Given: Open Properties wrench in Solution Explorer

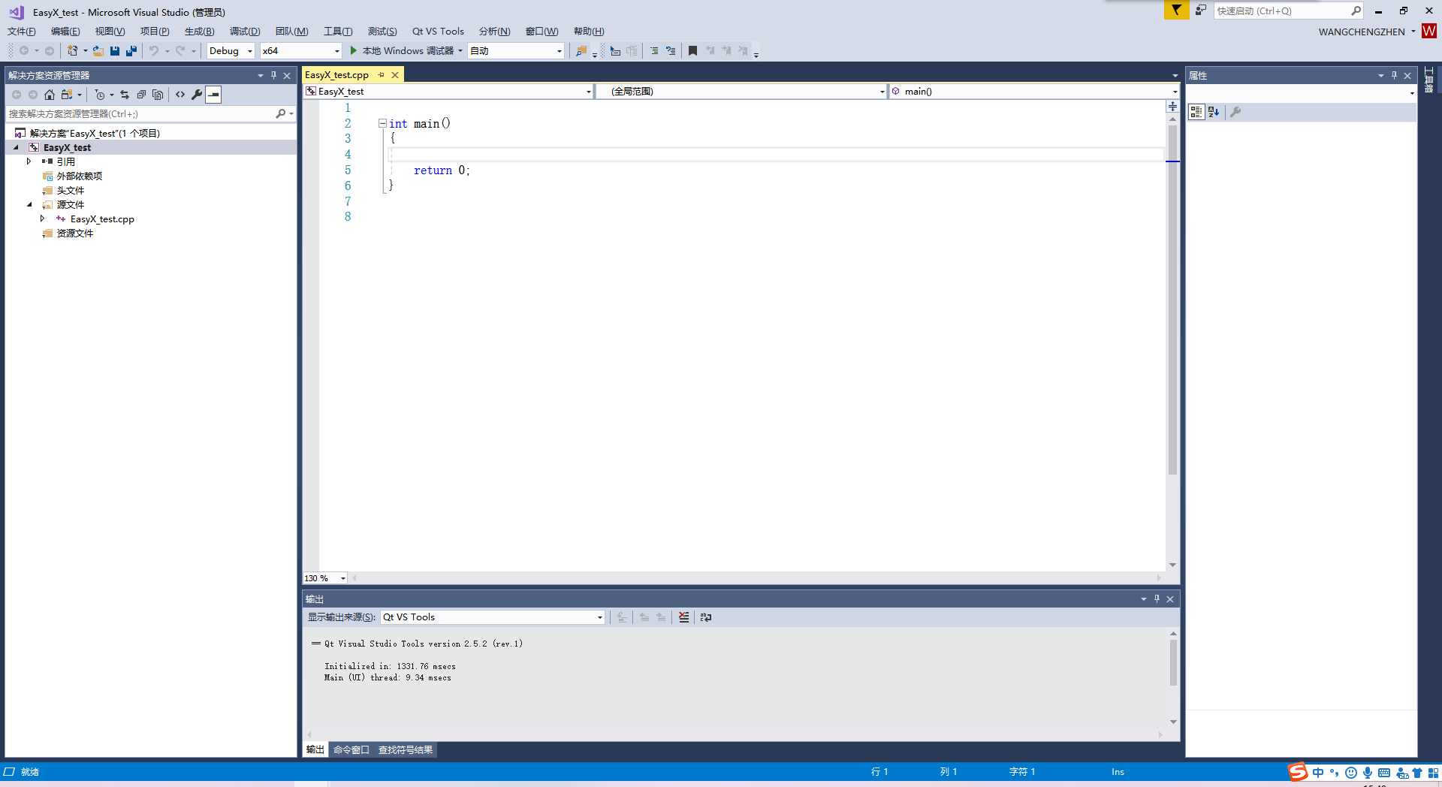Looking at the screenshot, I should coord(197,95).
